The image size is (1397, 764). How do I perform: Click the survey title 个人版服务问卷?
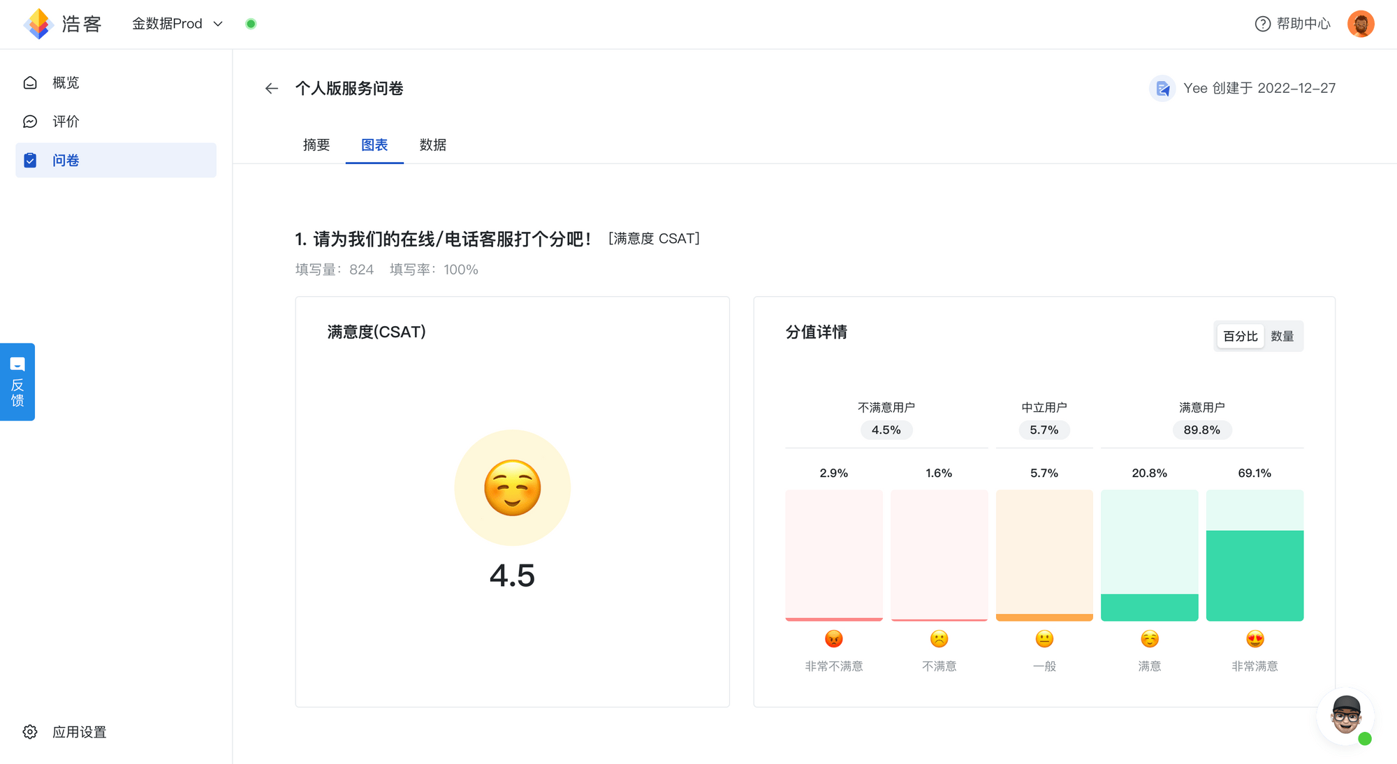coord(350,88)
